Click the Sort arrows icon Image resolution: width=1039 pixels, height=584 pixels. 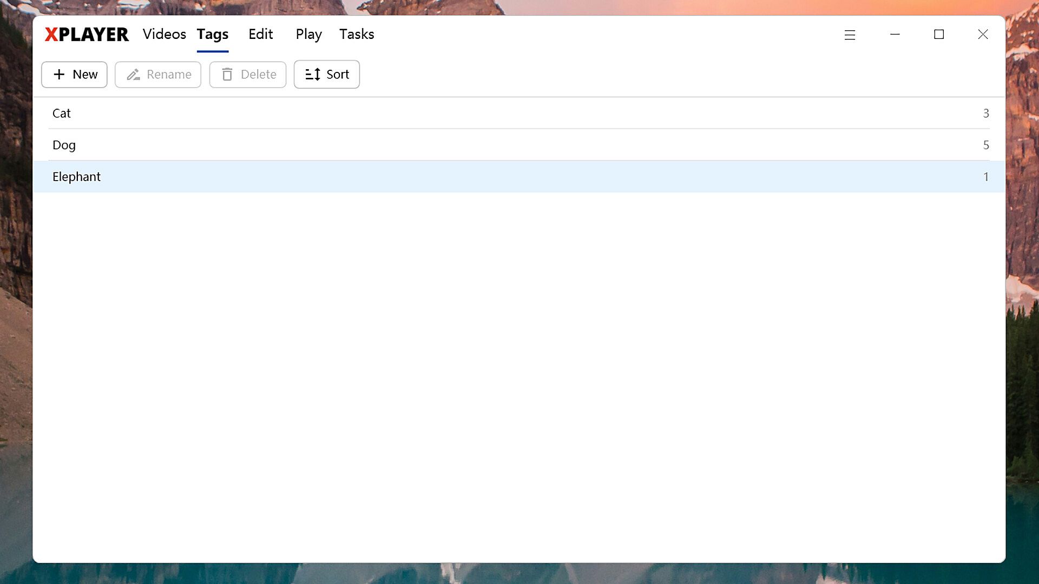tap(313, 74)
